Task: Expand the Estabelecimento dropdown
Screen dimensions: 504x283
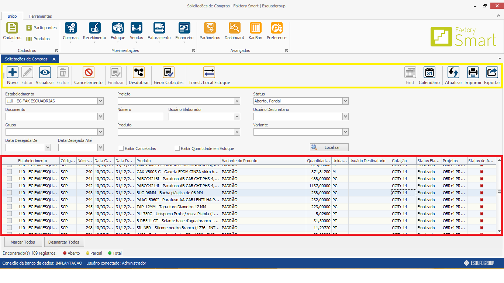Action: pyautogui.click(x=100, y=101)
